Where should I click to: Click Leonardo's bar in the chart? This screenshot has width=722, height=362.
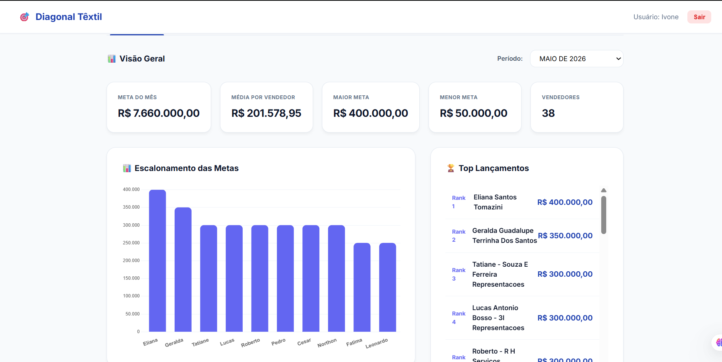click(387, 287)
